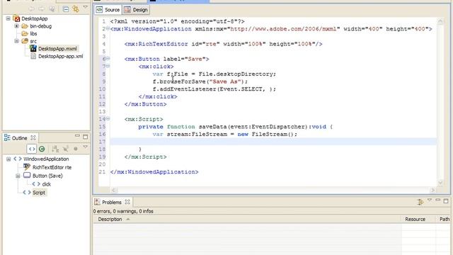Screen dimensions: 453x255
Task: Minimize the Problems panel
Action: 438,200
